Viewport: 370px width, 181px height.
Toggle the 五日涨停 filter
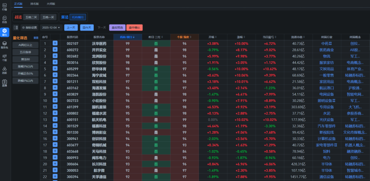click(25, 52)
